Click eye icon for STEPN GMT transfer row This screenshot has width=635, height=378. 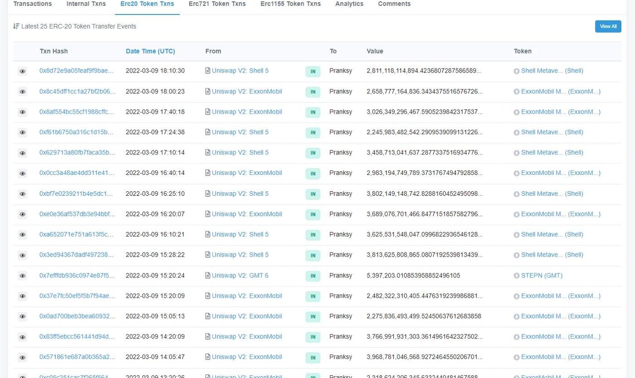22,276
